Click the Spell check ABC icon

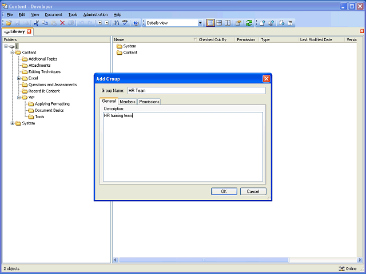click(125, 23)
